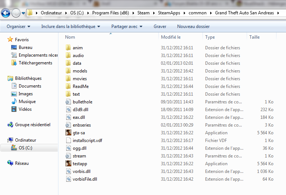Viewport: 286px width, 195px height.
Task: Expand the arrow after common breadcrumb
Action: (211, 13)
